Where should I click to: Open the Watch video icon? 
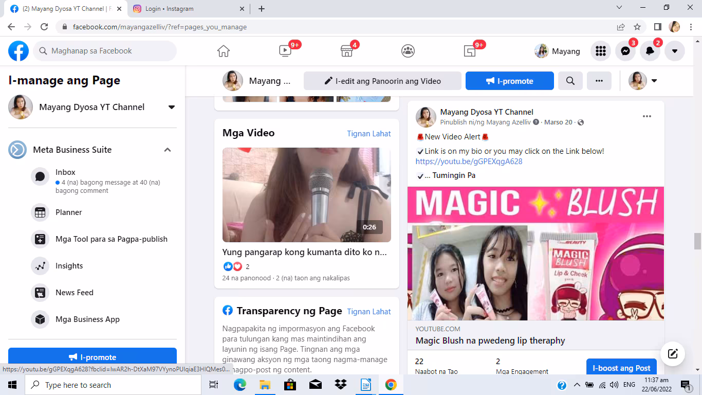pyautogui.click(x=285, y=51)
